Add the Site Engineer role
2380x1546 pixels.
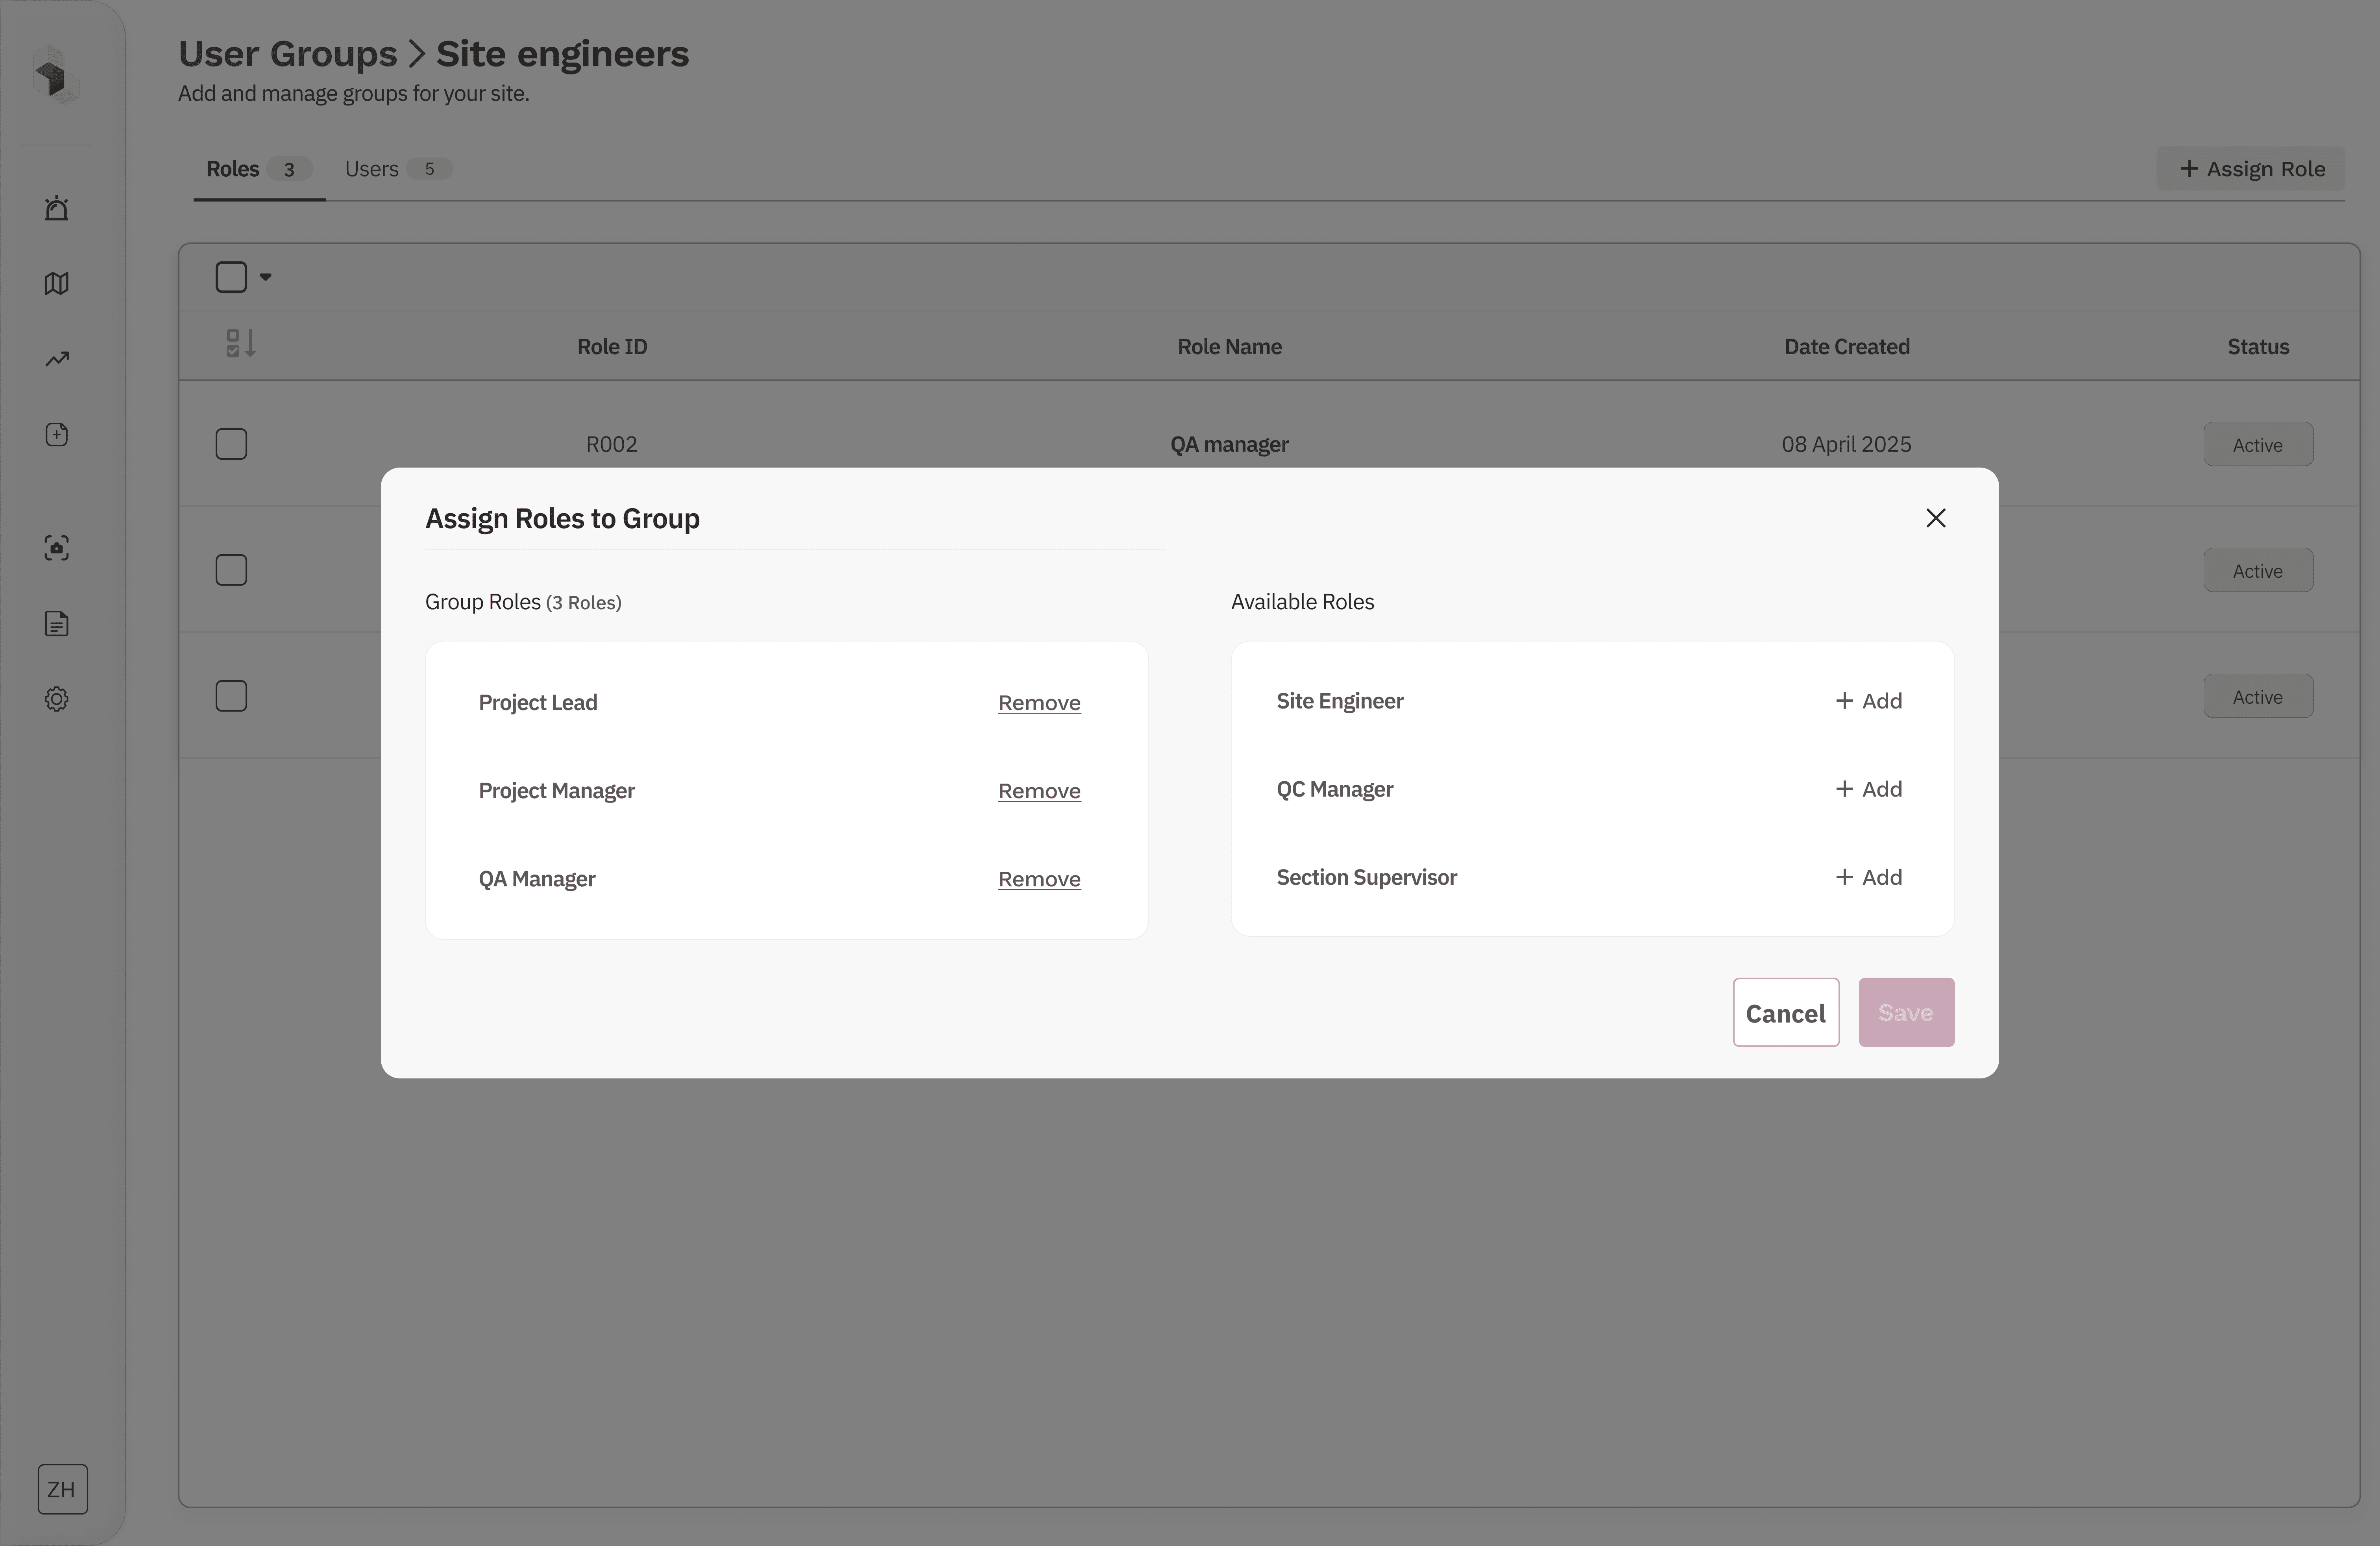tap(1868, 701)
